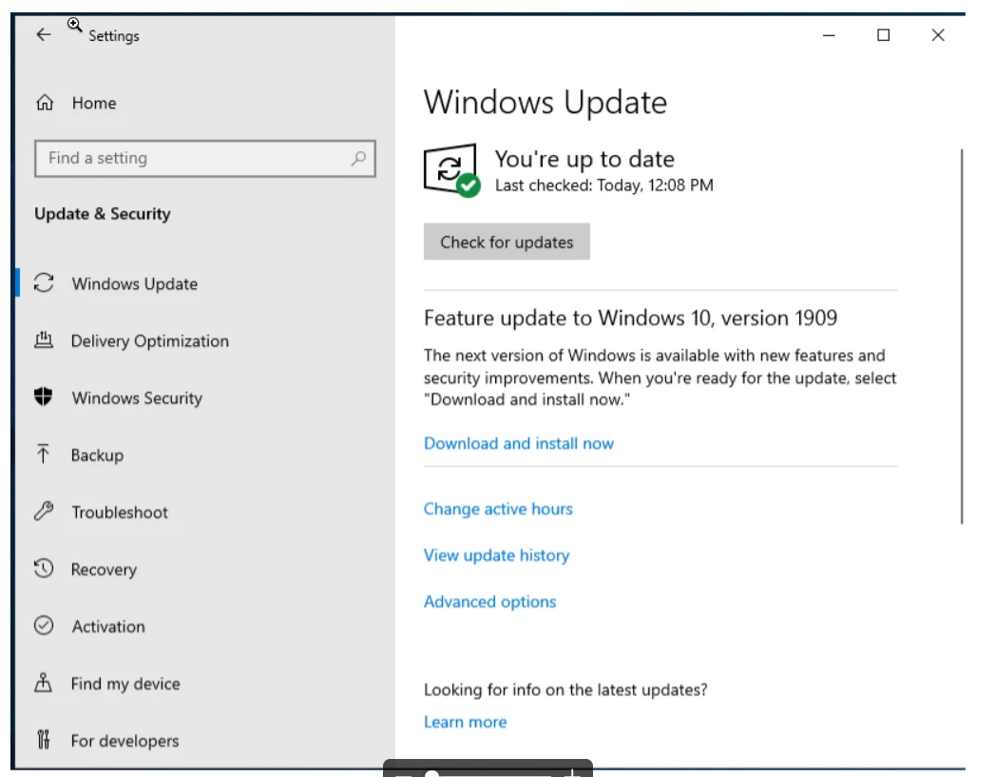Click 'Feature update to Windows 10, version 1909' heading
Image resolution: width=995 pixels, height=777 pixels.
tap(630, 318)
